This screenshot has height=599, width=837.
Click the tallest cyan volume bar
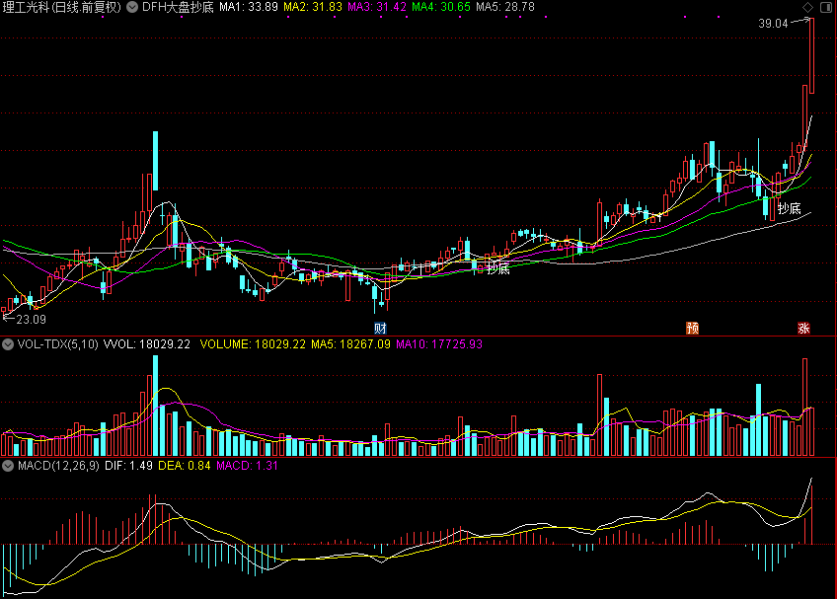point(155,406)
